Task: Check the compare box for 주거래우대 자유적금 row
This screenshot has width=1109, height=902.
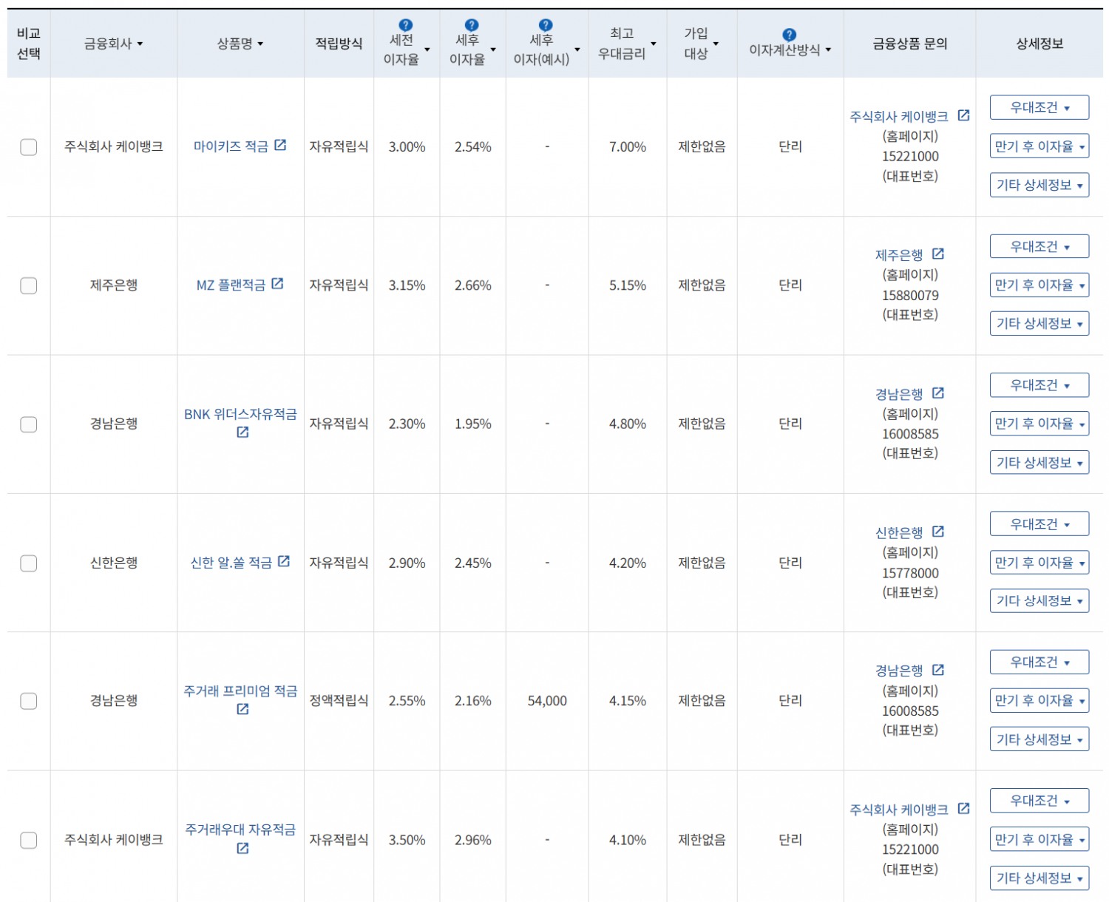Action: coord(29,840)
